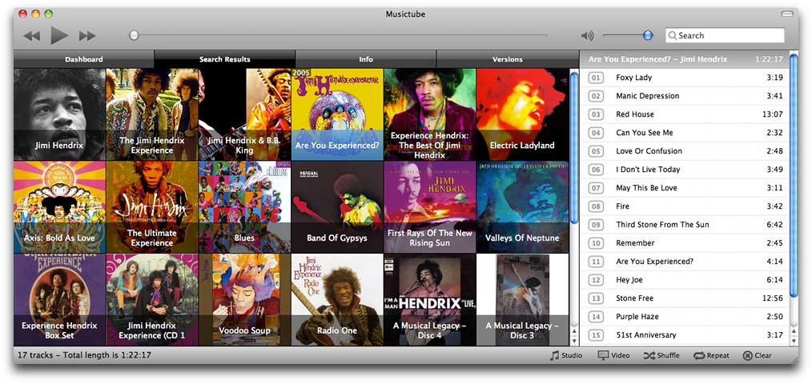
Task: Start playback with the play button
Action: click(59, 35)
